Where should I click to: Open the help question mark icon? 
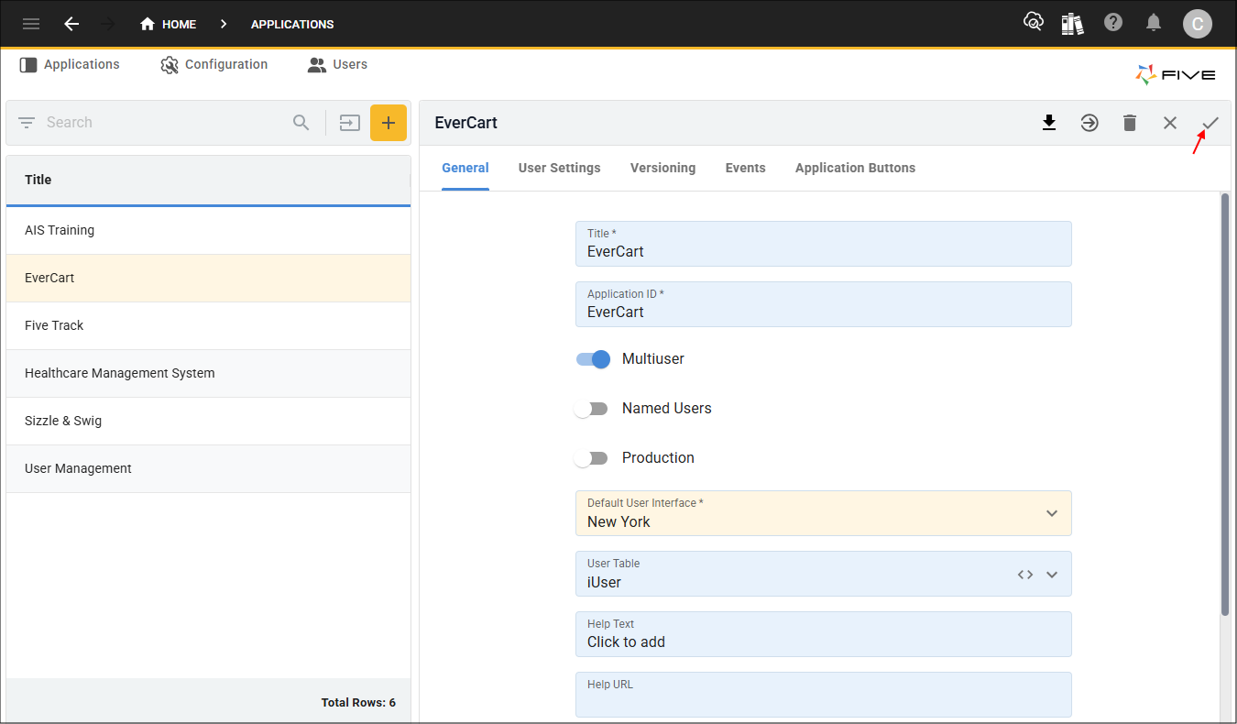click(1113, 23)
